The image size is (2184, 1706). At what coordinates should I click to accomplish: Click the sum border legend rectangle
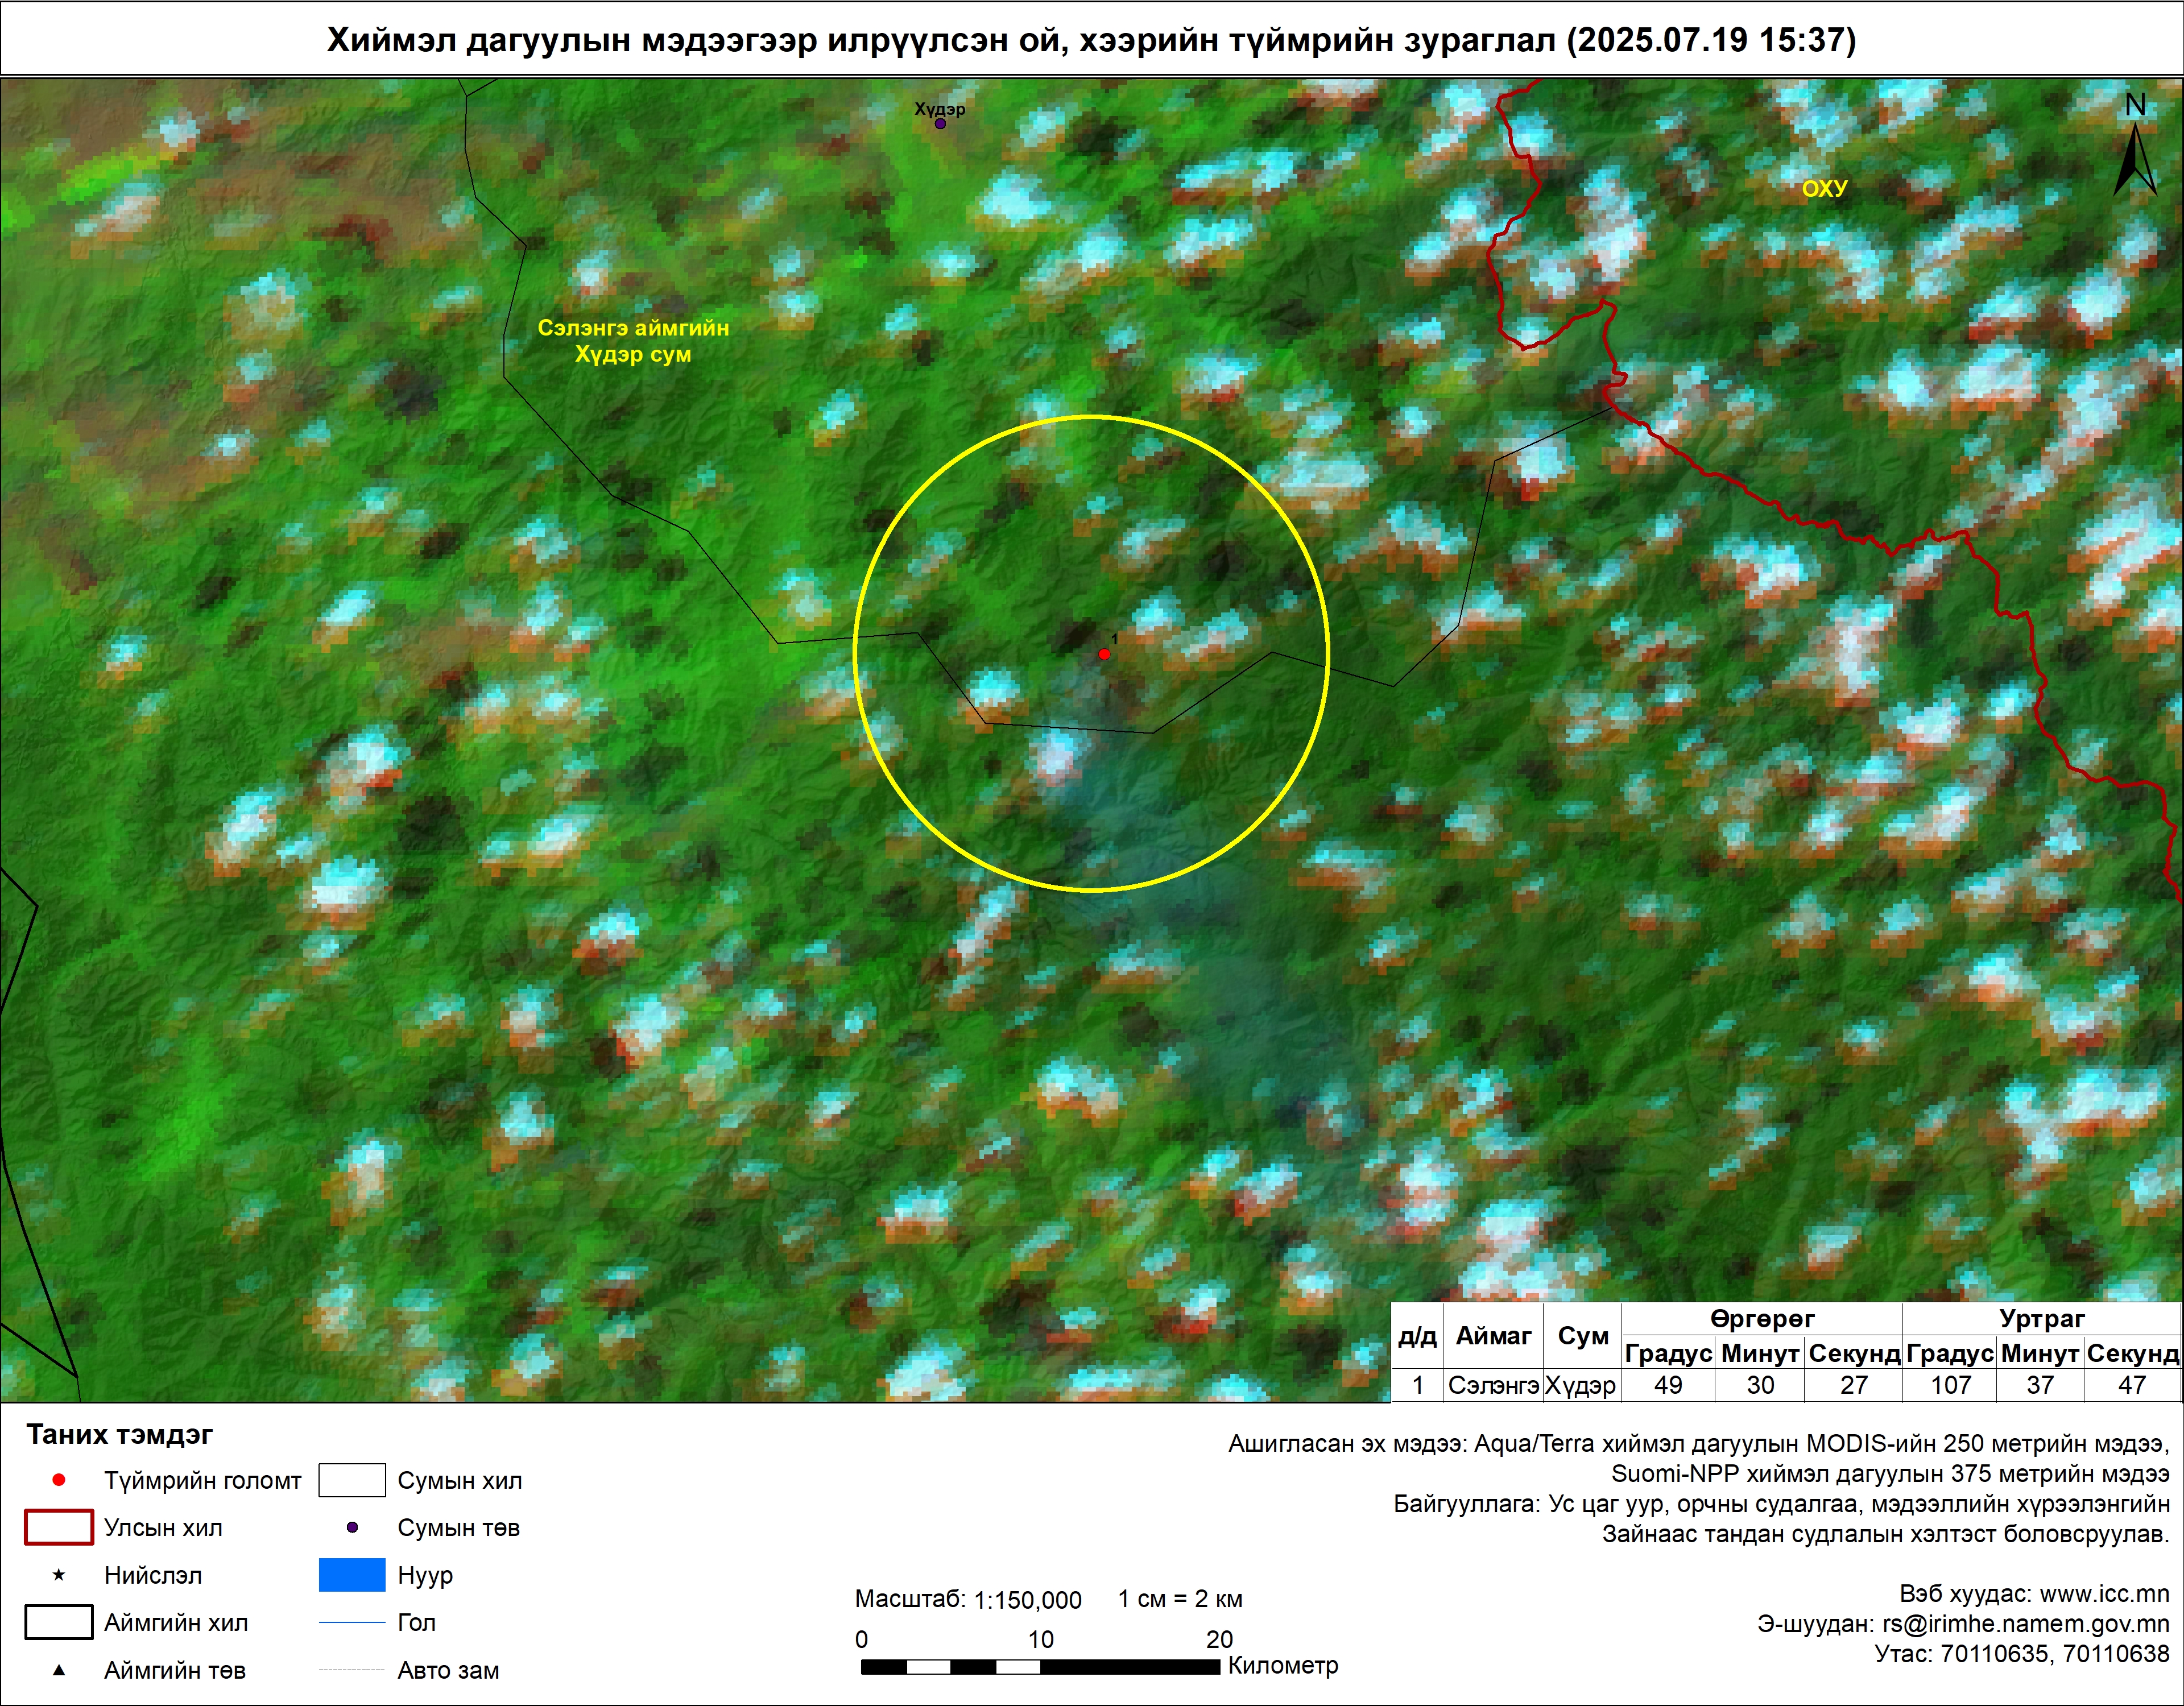click(352, 1480)
